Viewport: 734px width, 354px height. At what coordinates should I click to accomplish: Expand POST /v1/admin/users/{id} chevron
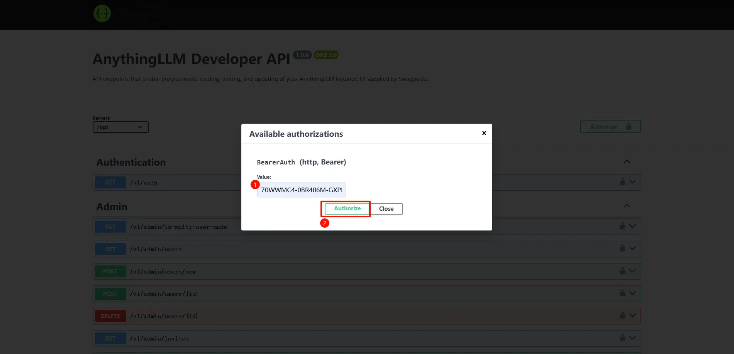pos(632,293)
